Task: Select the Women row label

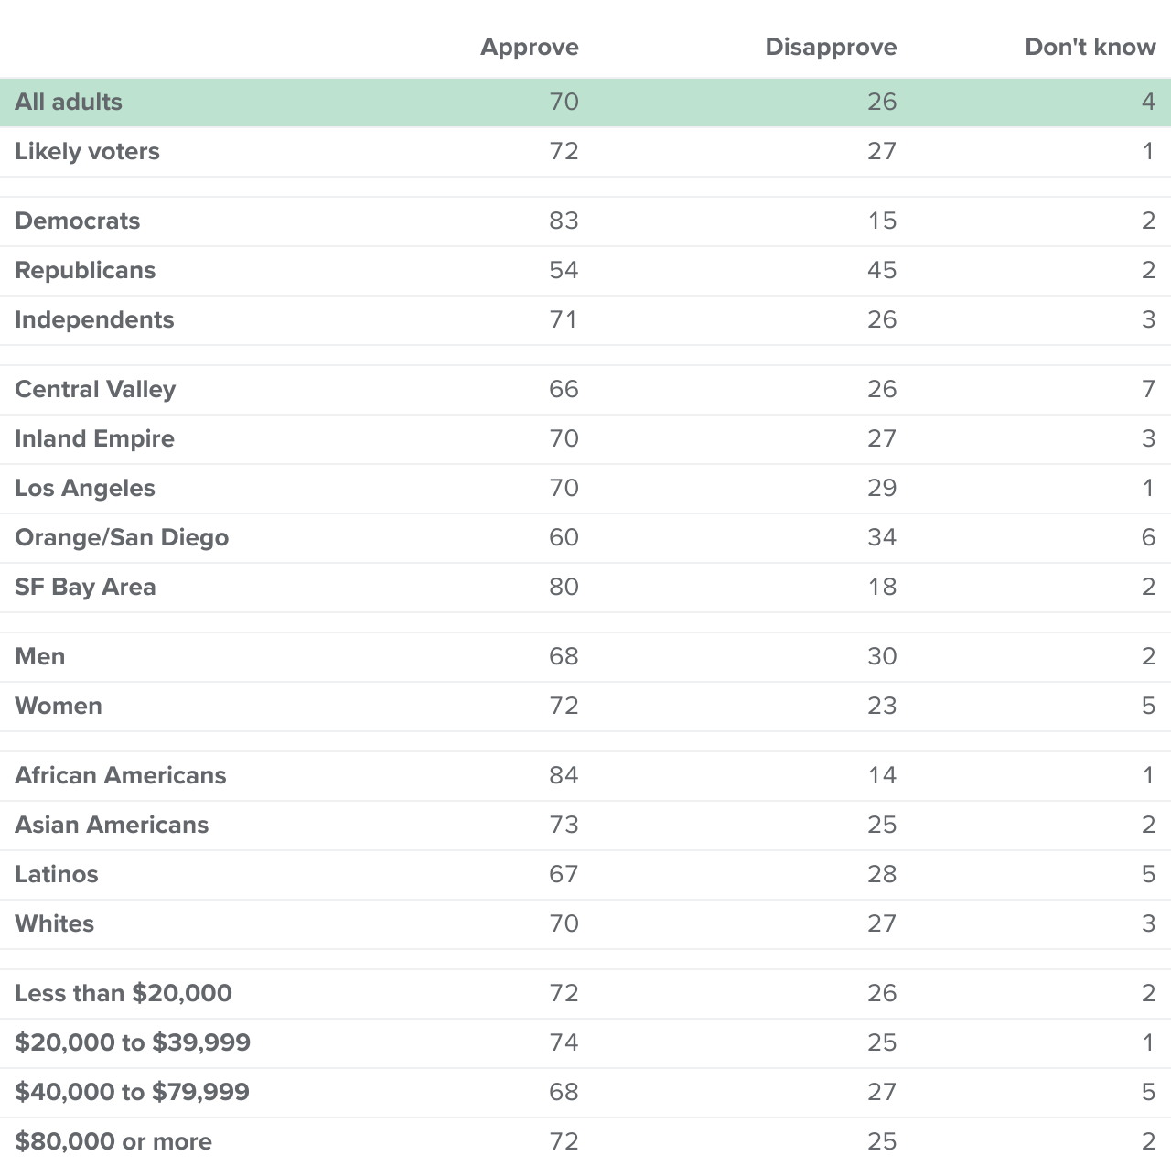Action: click(59, 707)
